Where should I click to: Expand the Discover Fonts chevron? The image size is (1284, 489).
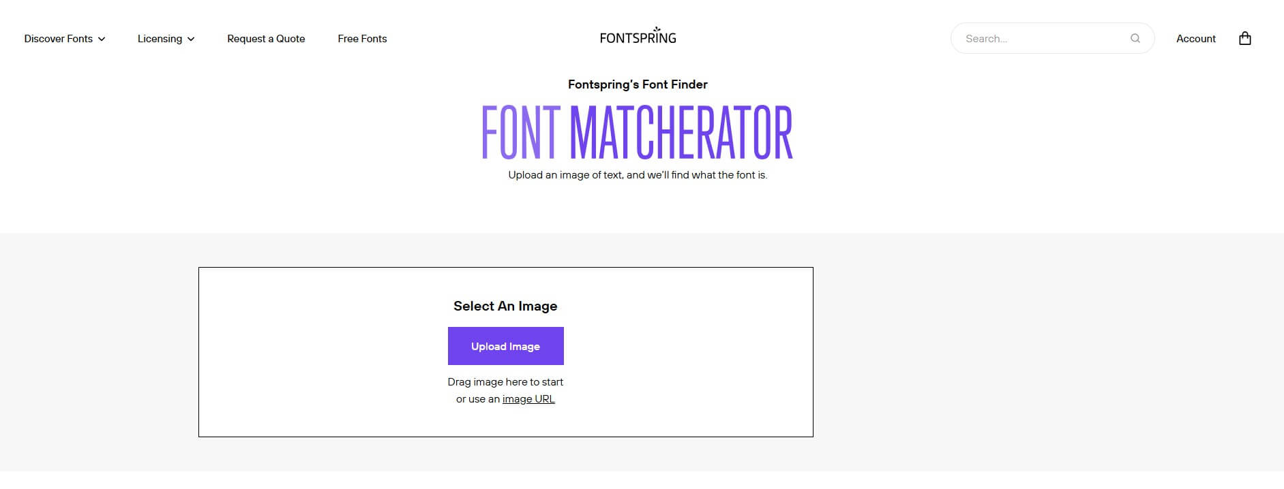[102, 39]
